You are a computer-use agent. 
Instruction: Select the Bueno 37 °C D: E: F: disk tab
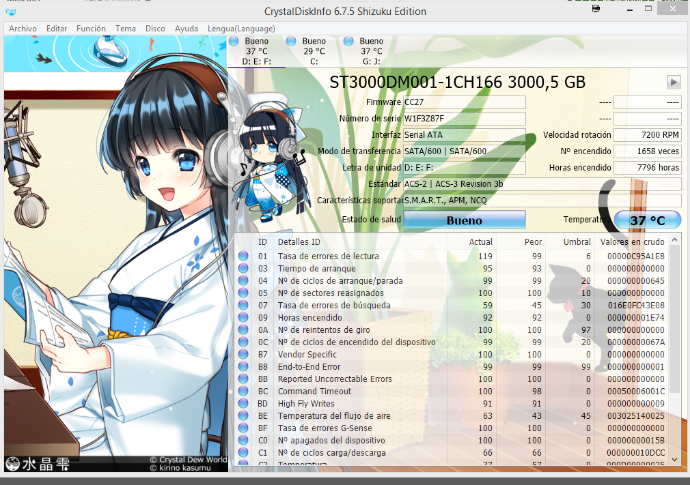pos(257,51)
